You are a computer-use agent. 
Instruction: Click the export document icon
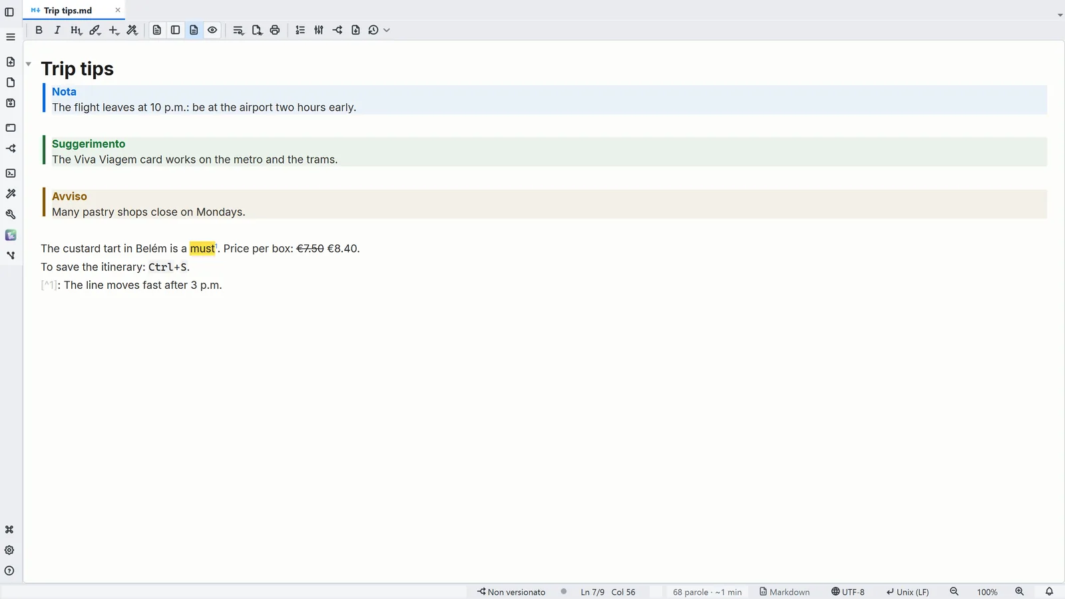(257, 30)
